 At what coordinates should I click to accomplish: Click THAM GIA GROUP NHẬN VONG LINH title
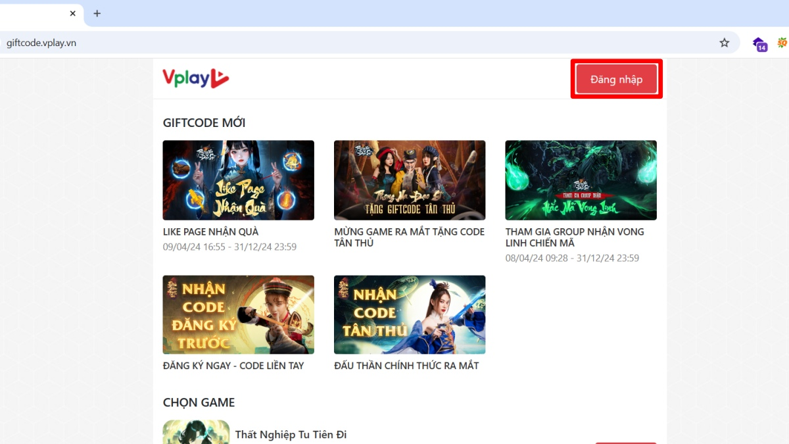575,237
